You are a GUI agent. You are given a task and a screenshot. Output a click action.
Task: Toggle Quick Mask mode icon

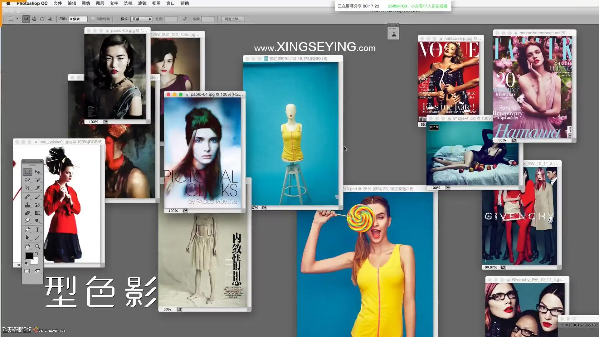(x=27, y=271)
